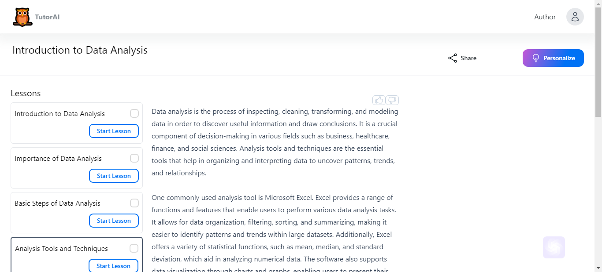
Task: Toggle the Analysis Tools and Techniques checkbox
Action: 134,248
